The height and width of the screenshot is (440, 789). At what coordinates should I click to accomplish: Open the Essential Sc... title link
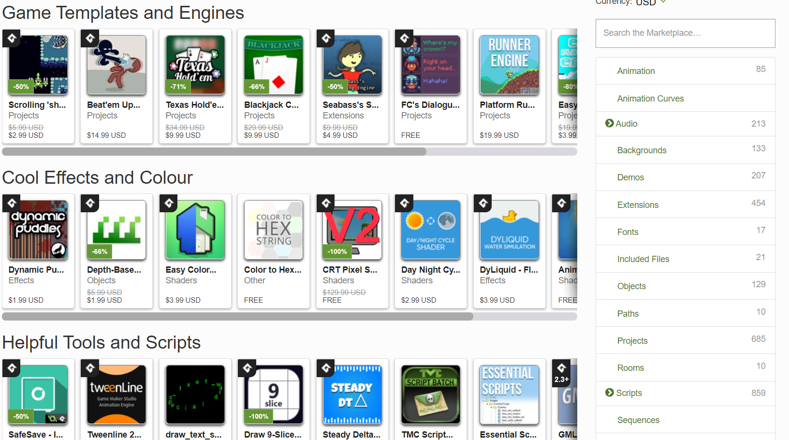(x=508, y=435)
